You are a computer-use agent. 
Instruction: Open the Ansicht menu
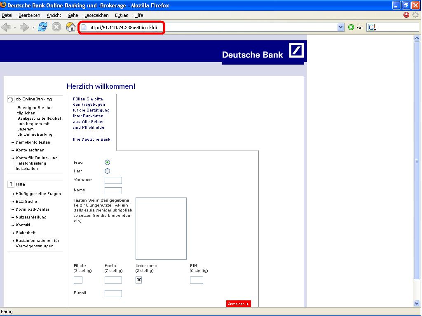[x=54, y=15]
